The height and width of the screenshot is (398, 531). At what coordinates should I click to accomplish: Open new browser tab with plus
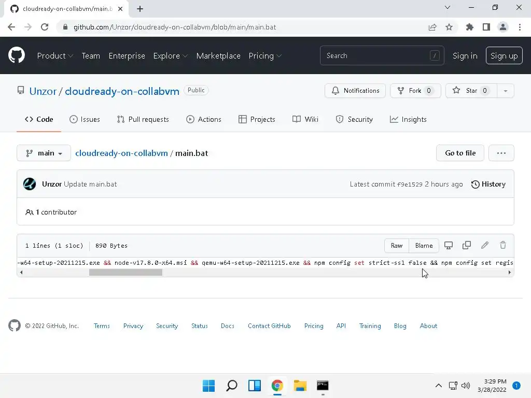pyautogui.click(x=140, y=9)
